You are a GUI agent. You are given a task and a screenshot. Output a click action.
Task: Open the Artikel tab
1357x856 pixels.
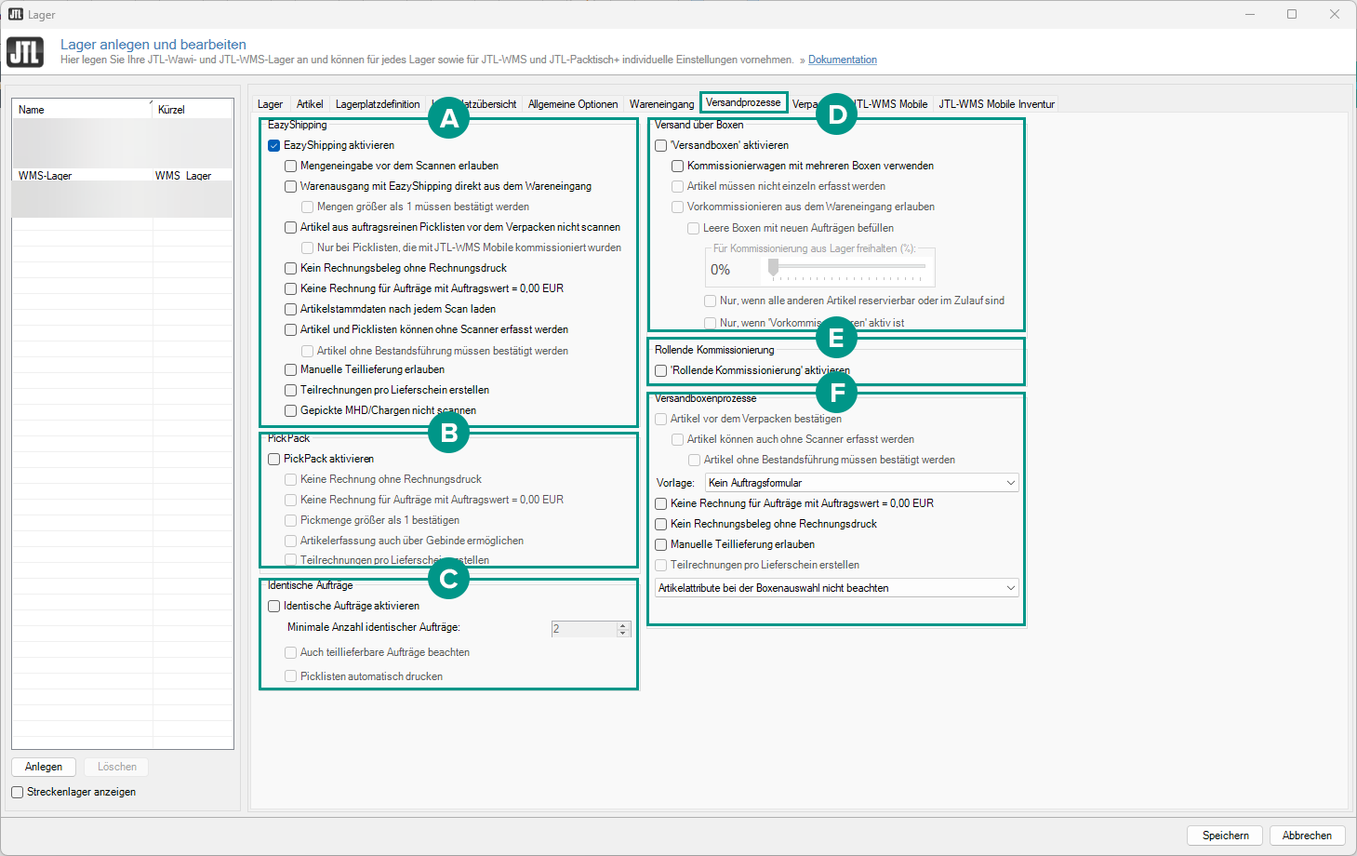310,104
